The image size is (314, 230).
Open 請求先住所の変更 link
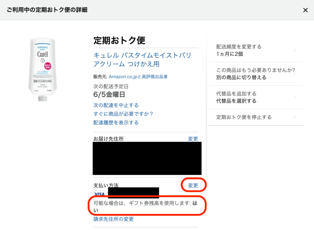pos(113,219)
